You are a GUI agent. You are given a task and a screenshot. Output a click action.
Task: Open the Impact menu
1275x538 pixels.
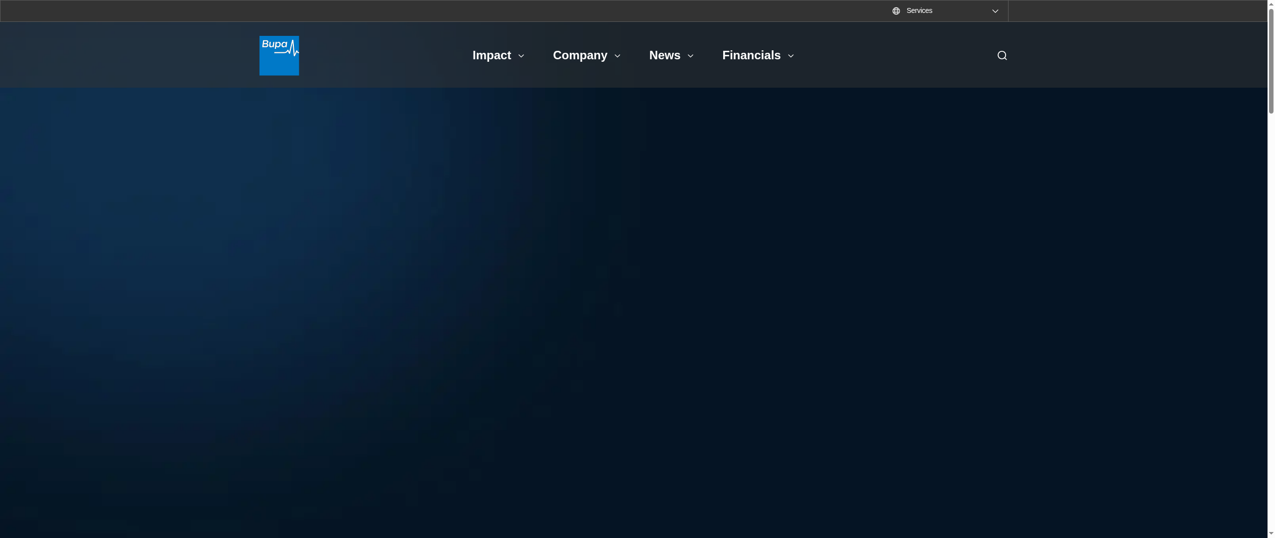click(492, 55)
